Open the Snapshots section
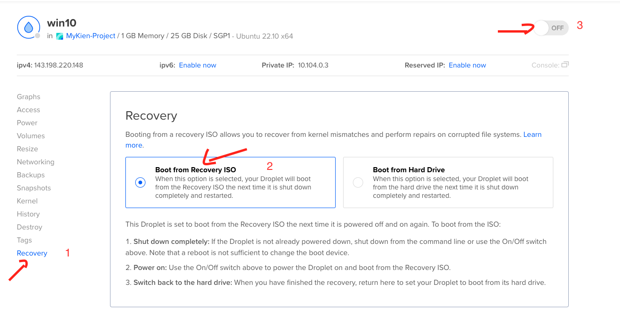620x317 pixels. (34, 188)
